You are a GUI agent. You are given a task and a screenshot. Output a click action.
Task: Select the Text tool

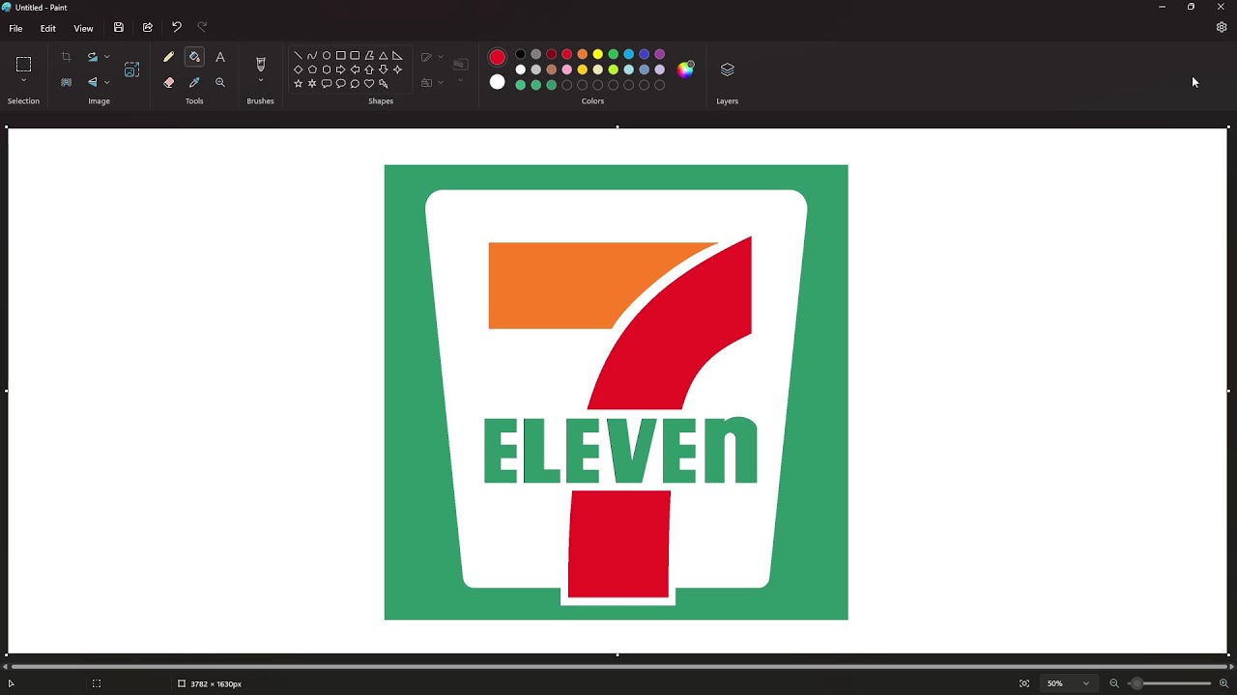coord(220,57)
